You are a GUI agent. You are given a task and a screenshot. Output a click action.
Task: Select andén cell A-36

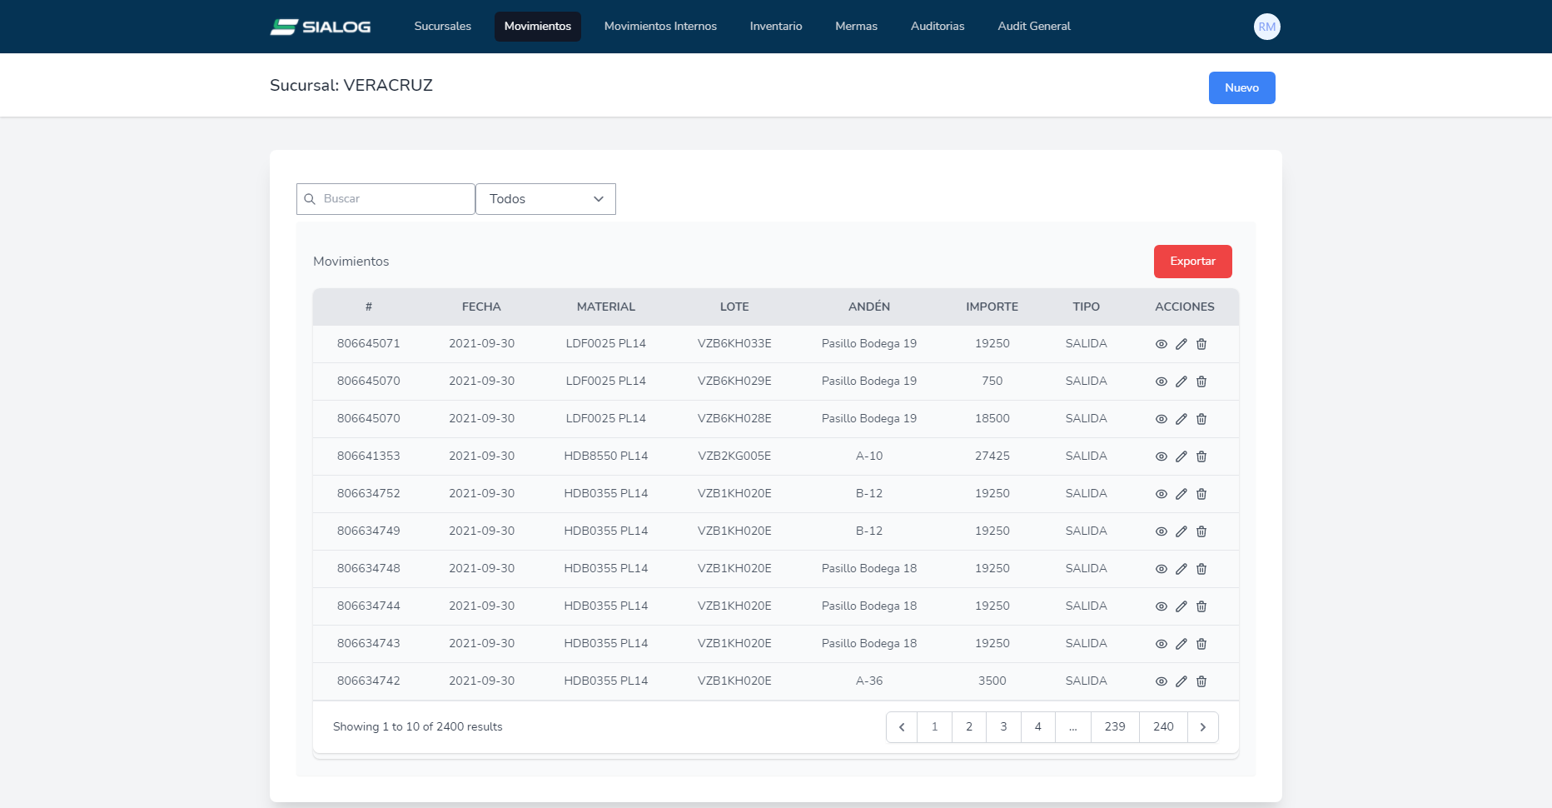(x=869, y=681)
